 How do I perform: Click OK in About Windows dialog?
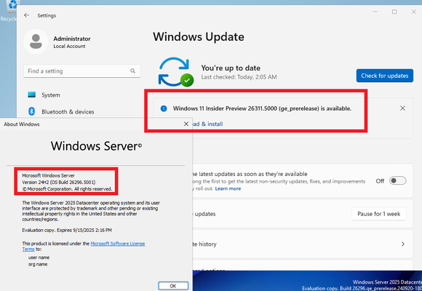click(173, 286)
